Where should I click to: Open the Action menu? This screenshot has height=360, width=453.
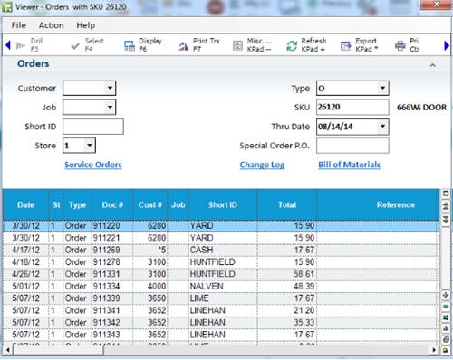[x=52, y=25]
